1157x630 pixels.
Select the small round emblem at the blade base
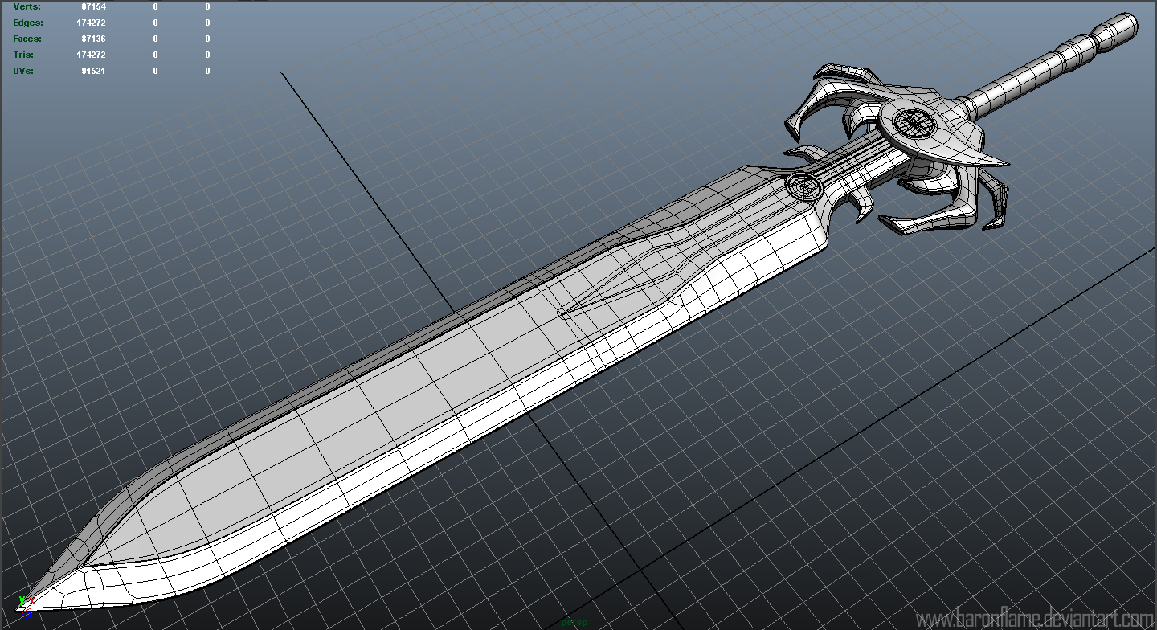click(x=803, y=187)
